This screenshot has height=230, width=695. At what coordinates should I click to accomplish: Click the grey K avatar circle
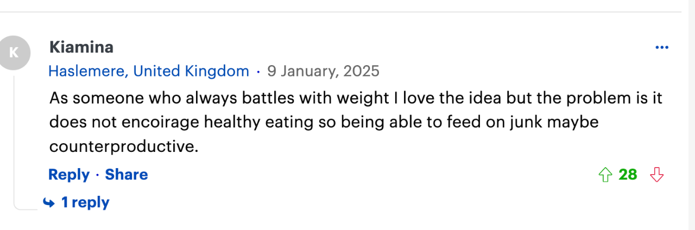[14, 53]
